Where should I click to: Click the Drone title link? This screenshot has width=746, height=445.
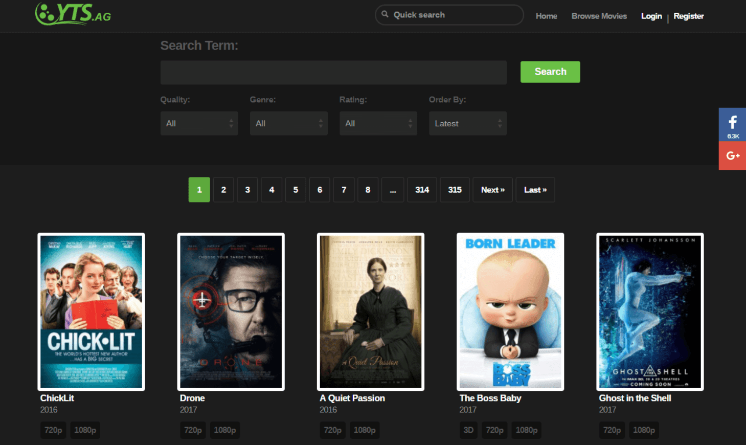[x=192, y=398]
